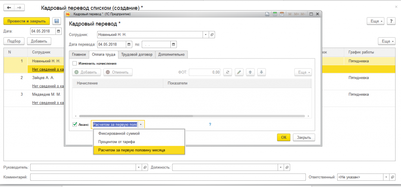
Task: Open employee card icon next to Сотрудник
Action: tap(212, 34)
